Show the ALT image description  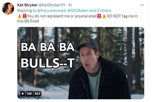(38, 94)
